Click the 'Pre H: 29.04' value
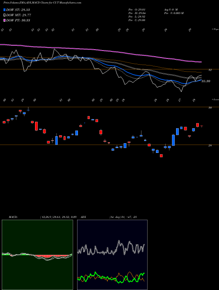219x290 pixels. tap(137, 13)
